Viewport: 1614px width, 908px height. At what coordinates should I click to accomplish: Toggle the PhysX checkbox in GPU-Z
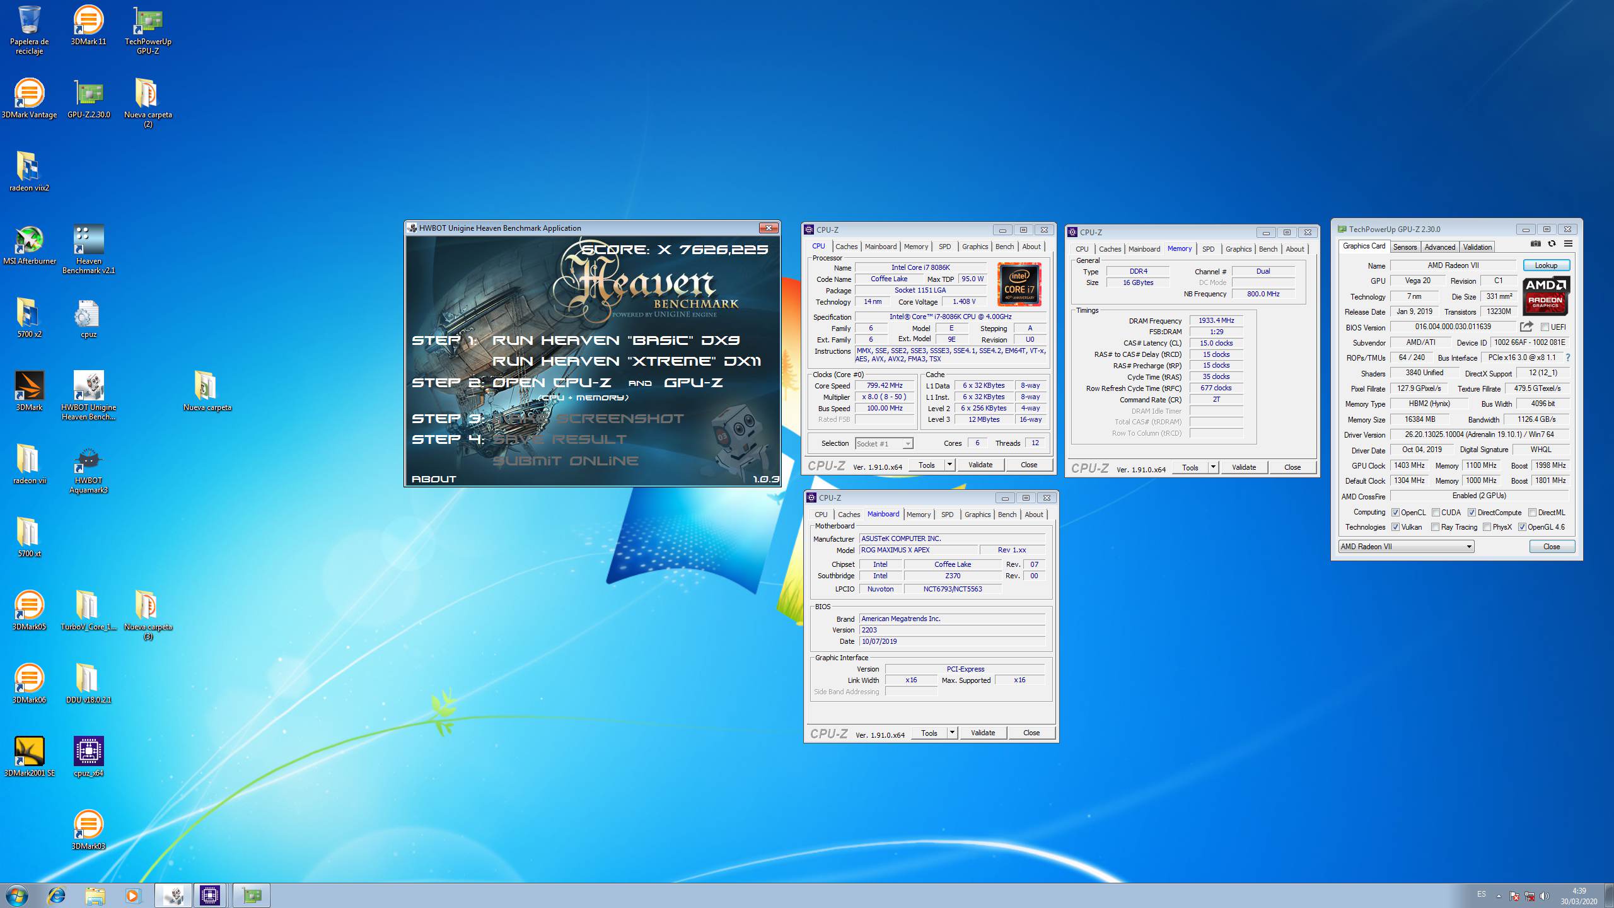point(1487,527)
